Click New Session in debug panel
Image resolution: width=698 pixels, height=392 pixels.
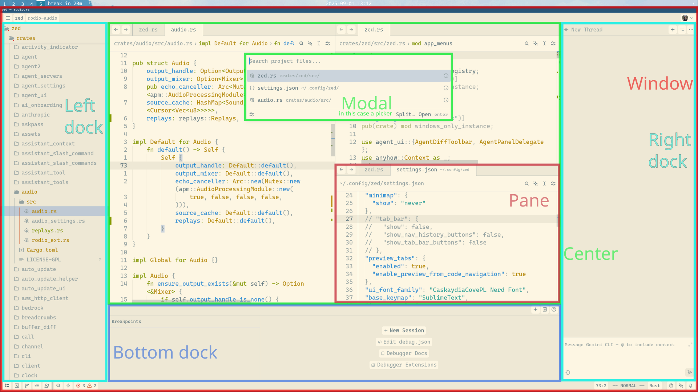point(404,331)
